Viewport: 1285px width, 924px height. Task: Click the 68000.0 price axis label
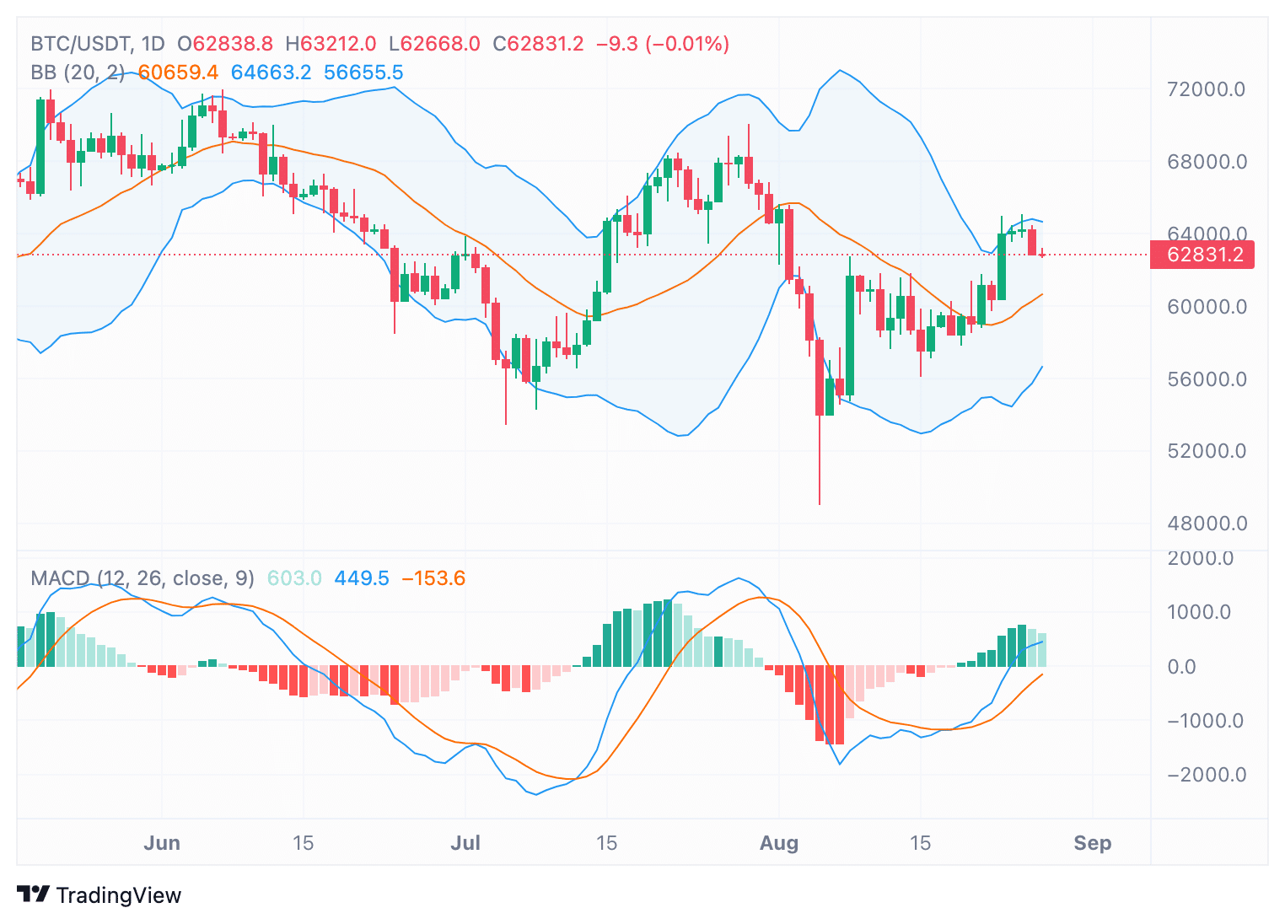click(x=1207, y=162)
